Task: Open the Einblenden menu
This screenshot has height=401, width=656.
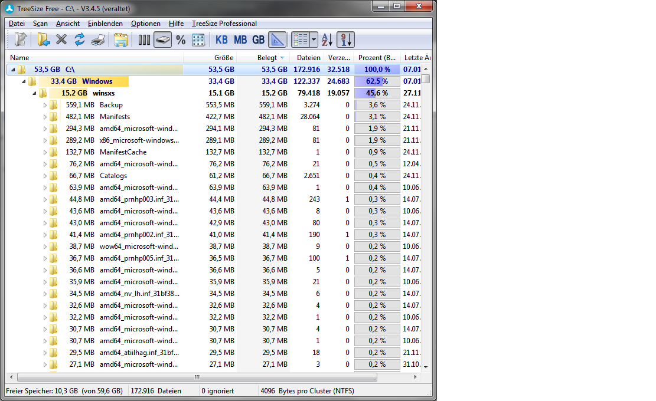Action: 105,24
